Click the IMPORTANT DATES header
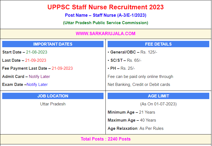This screenshot has height=146, width=212. click(x=53, y=44)
